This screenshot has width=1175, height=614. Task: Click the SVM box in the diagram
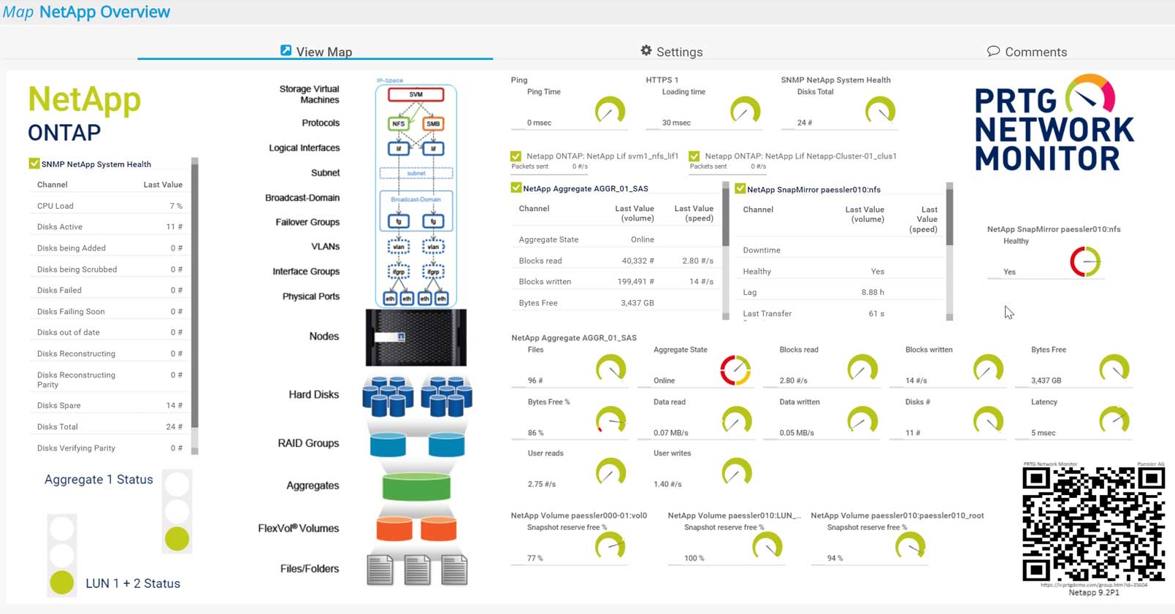pos(416,94)
